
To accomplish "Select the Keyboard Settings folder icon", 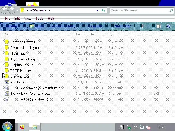I will [7, 59].
